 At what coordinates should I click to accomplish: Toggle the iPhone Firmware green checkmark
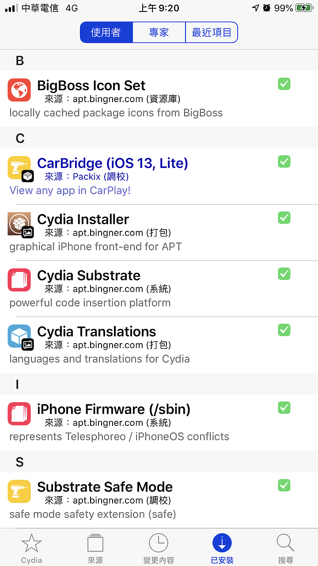(x=284, y=407)
